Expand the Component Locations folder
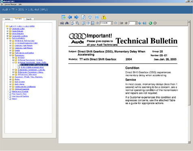 (x=7, y=36)
